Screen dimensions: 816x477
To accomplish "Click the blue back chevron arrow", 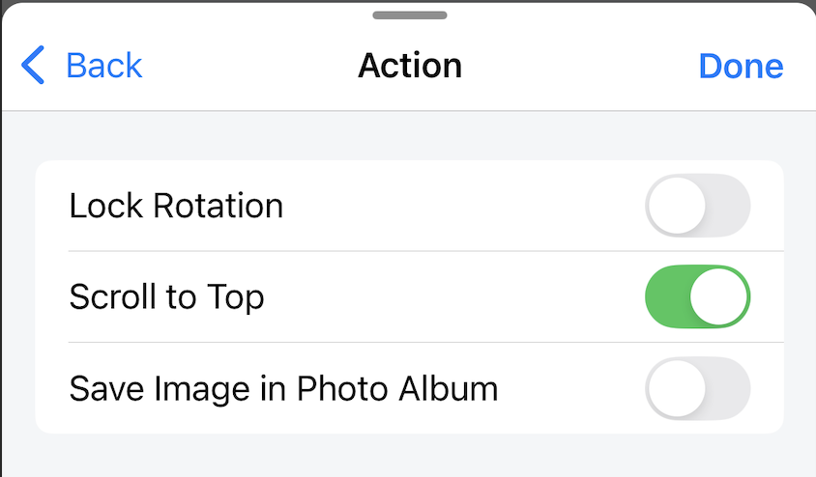I will click(33, 66).
